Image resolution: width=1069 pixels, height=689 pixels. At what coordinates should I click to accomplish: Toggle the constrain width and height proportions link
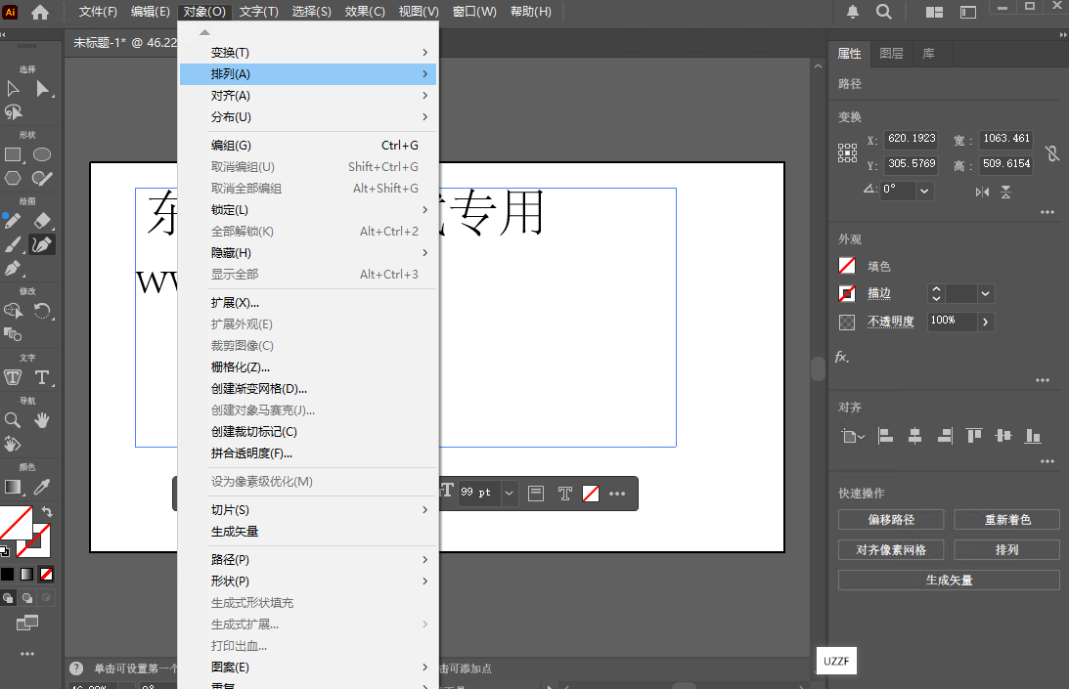tap(1051, 151)
